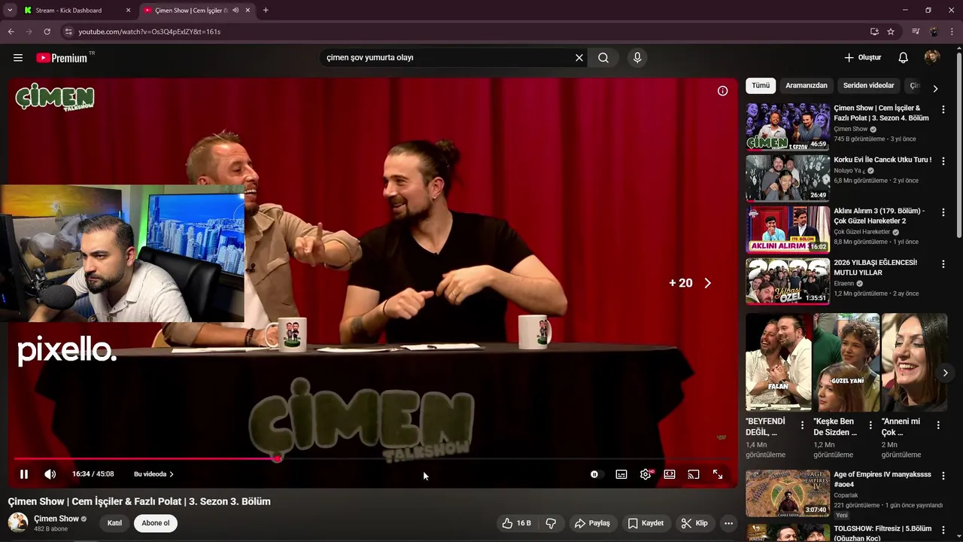Install app via address bar icon

(x=874, y=32)
